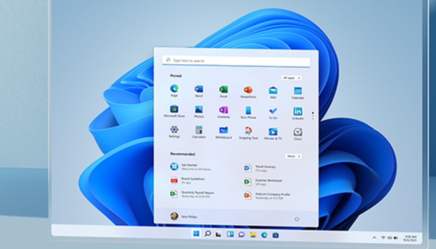The height and width of the screenshot is (249, 436).
Task: Launch the Whiteboard app
Action: (223, 131)
